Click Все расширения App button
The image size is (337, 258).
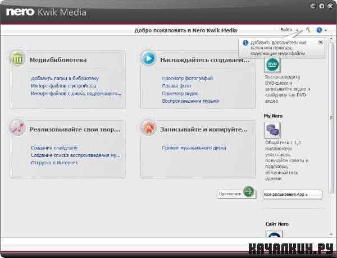coord(293,195)
